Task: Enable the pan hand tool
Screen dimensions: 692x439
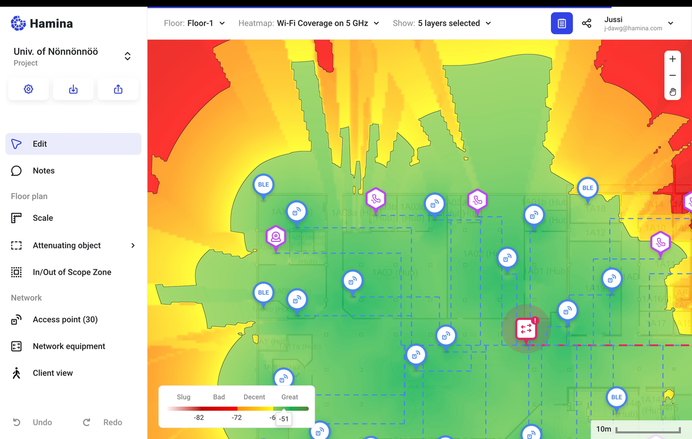Action: tap(672, 92)
